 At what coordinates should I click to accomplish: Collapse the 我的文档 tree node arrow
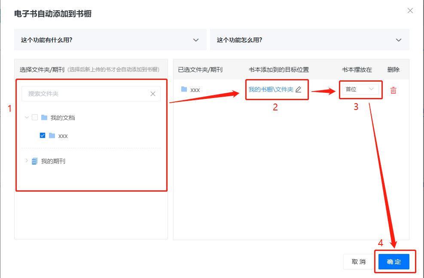point(27,117)
